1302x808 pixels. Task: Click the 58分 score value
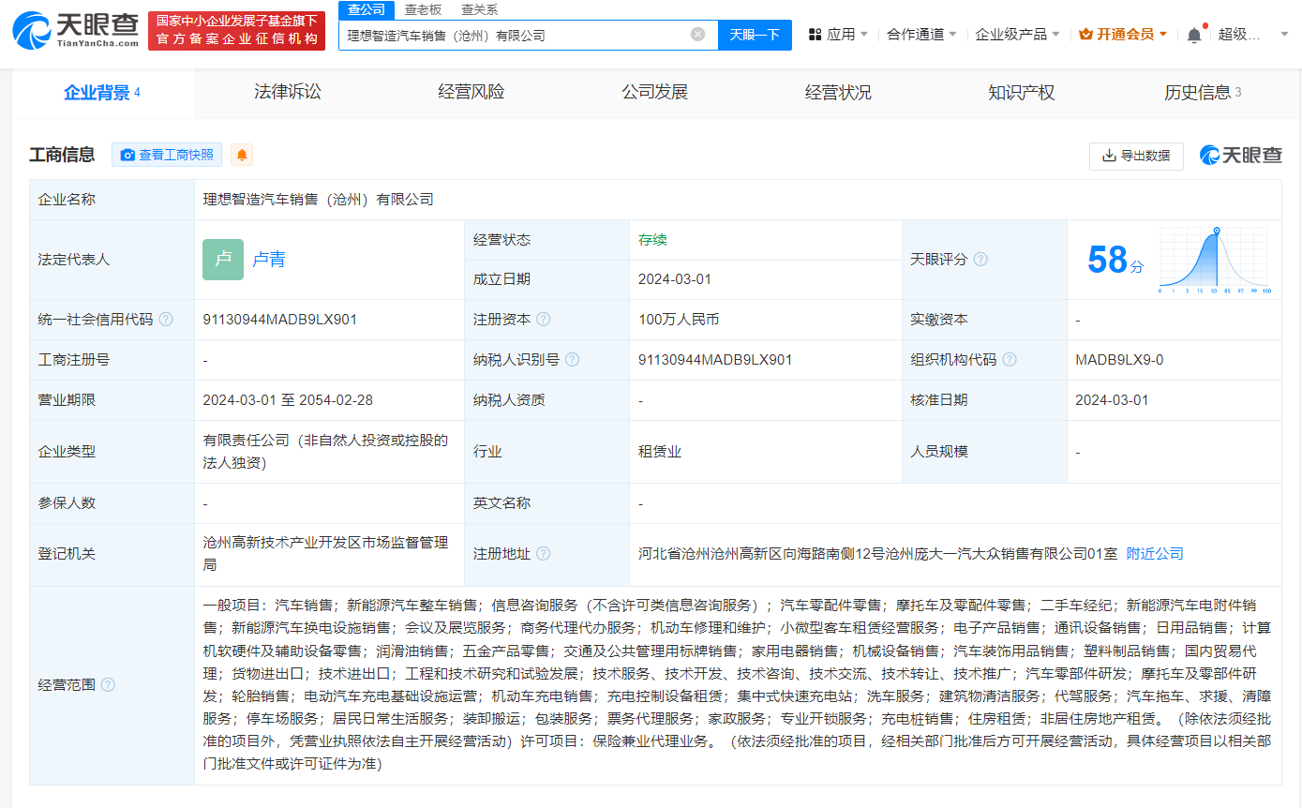tap(1115, 260)
